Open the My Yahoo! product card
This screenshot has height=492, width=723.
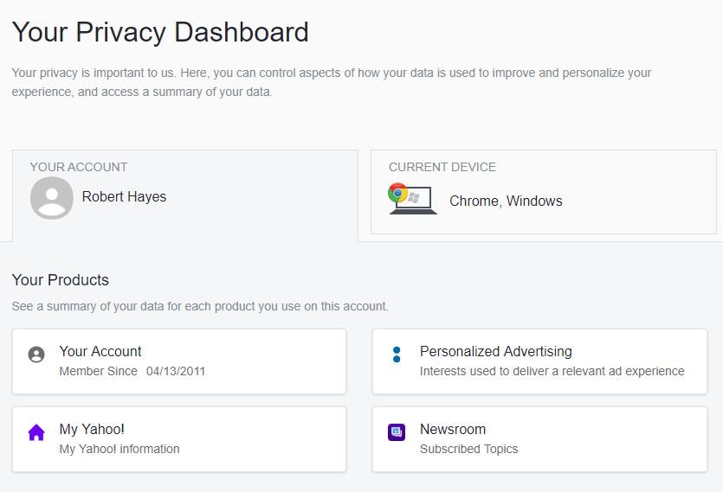(x=179, y=439)
